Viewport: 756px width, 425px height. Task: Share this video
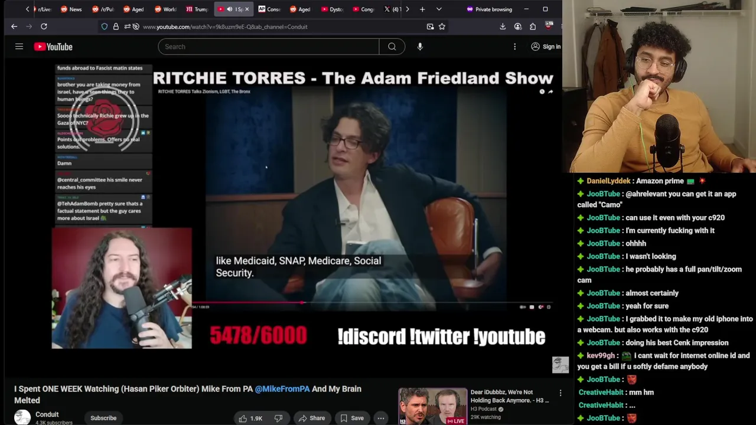coord(311,418)
